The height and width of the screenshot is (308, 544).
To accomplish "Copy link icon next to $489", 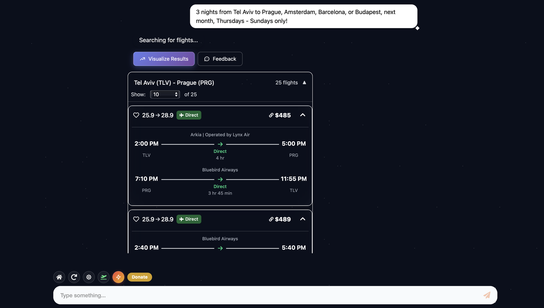I will (271, 219).
